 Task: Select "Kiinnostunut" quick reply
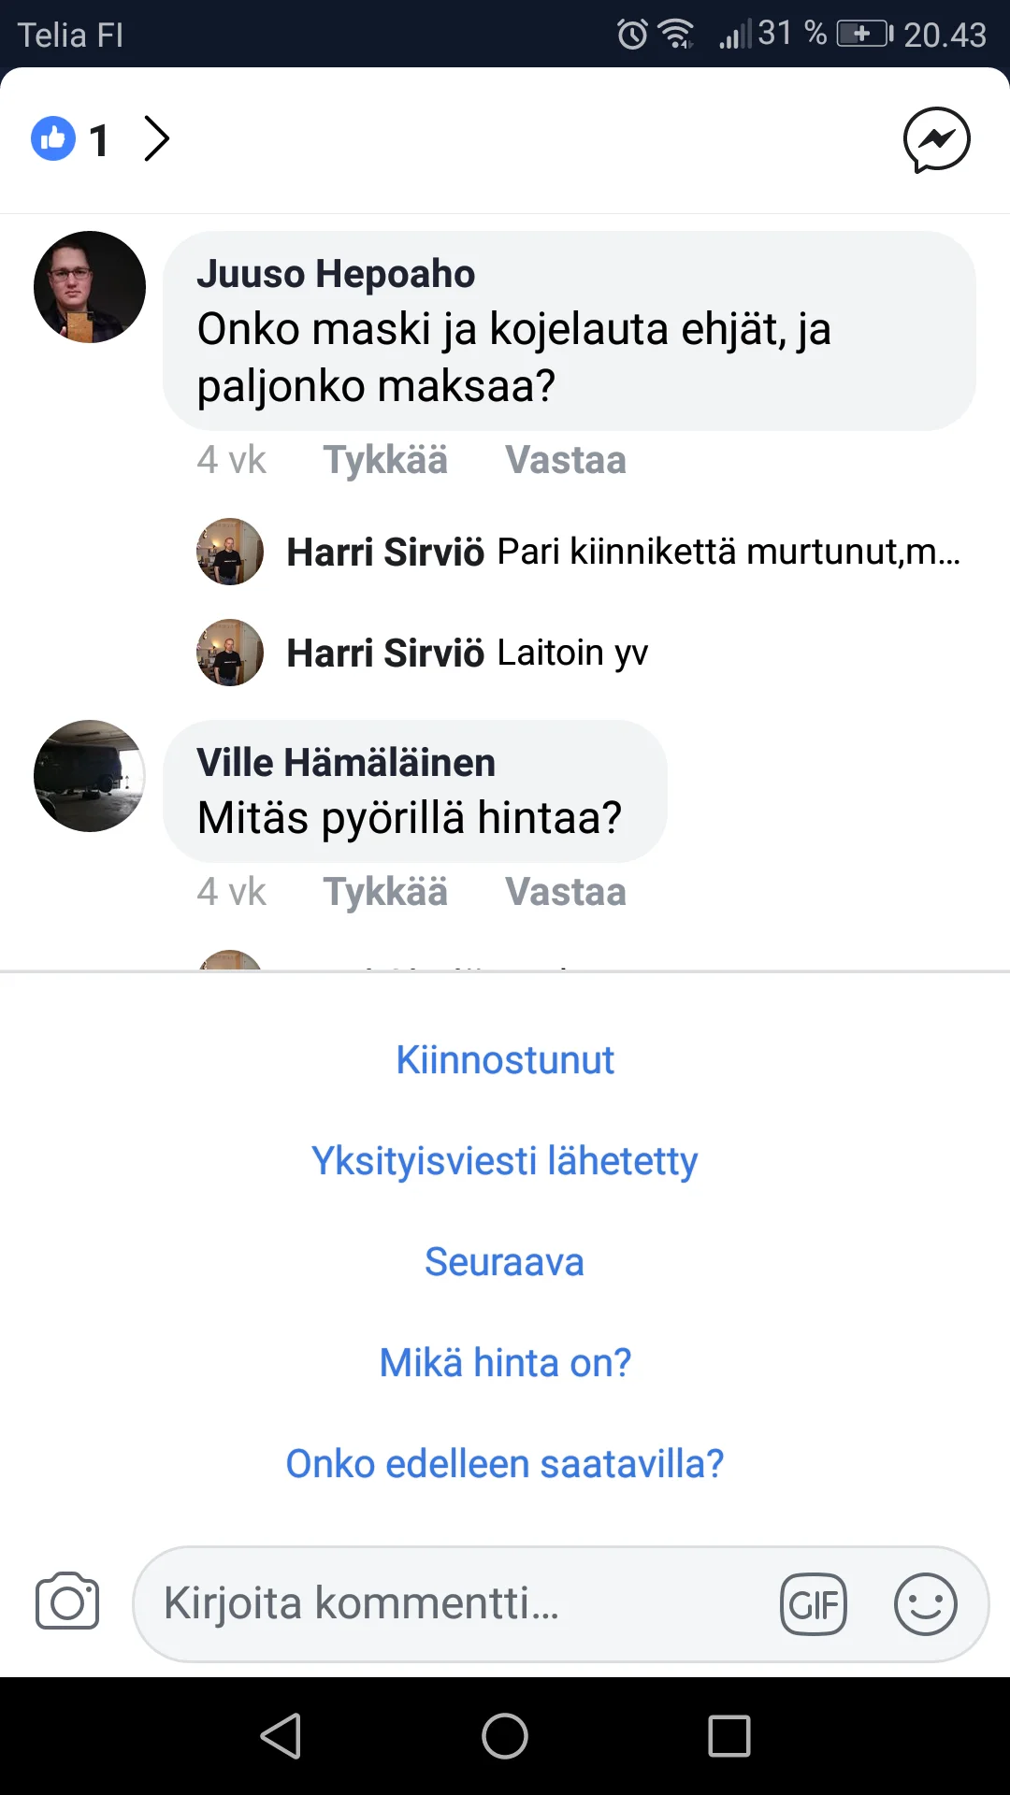[x=505, y=1060]
